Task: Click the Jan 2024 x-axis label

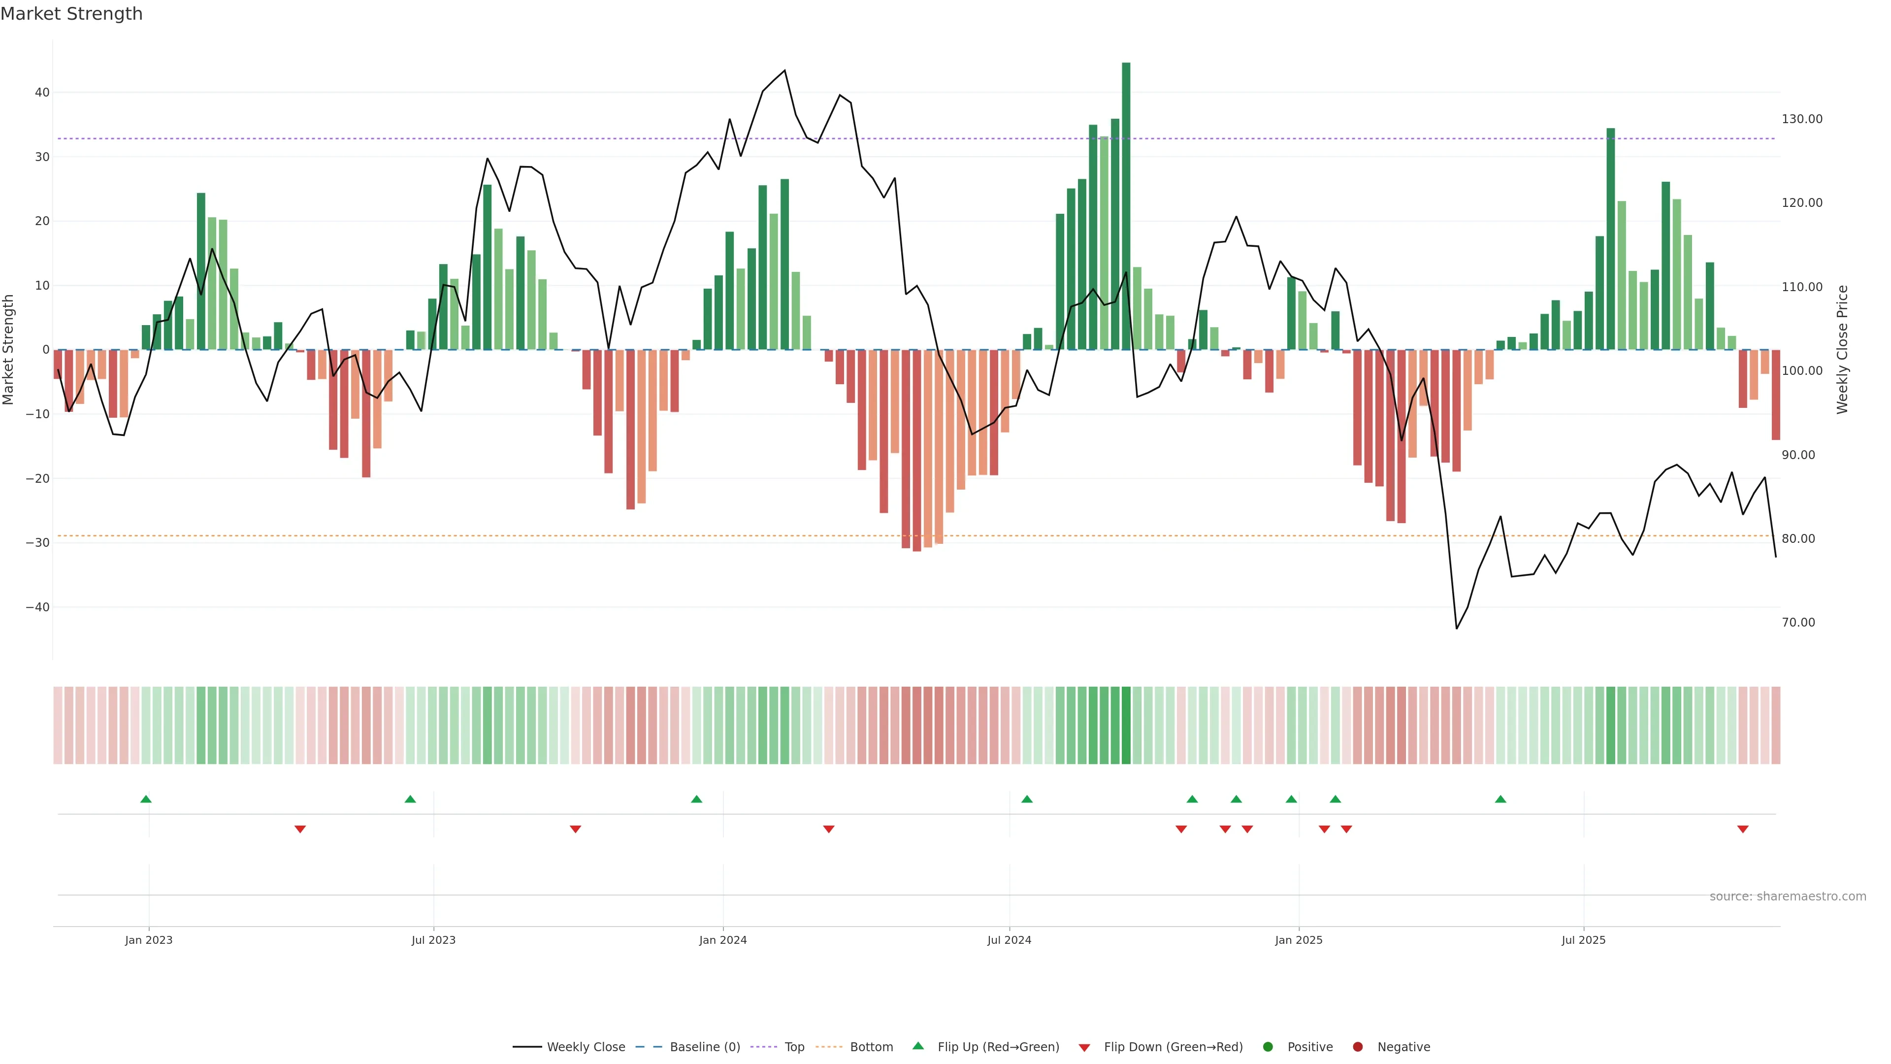Action: click(x=723, y=940)
